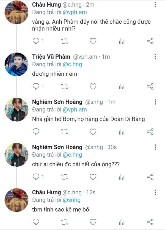This screenshot has height=230, width=165.
Task: Reply to the 'chứ ai chiều' tweet
Action: [x=36, y=177]
